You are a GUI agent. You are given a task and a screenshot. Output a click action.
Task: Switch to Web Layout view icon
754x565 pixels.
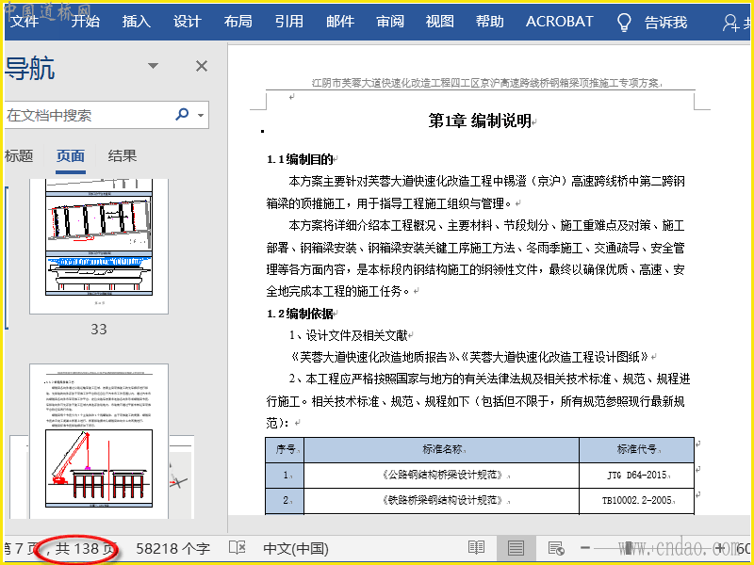click(556, 548)
